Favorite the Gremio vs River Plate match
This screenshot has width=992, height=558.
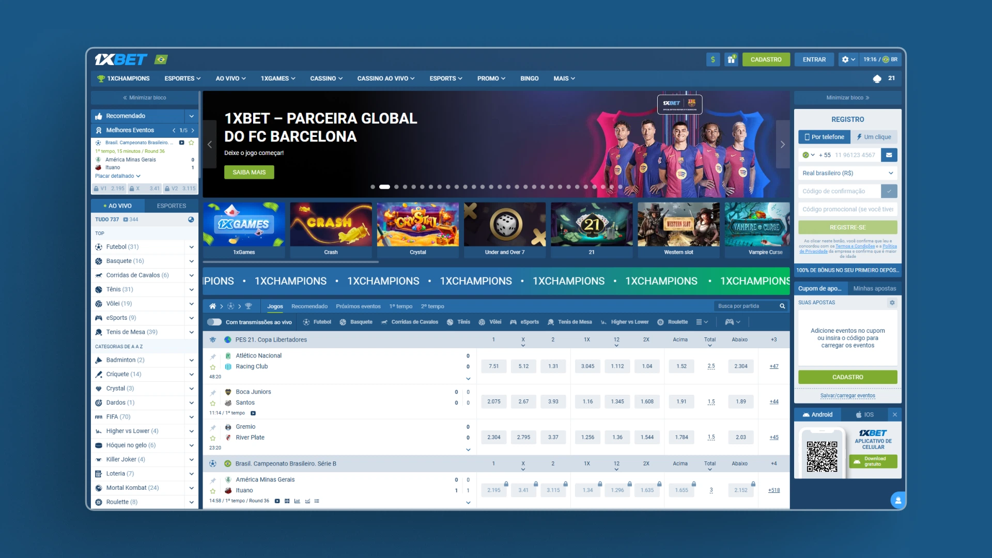(213, 438)
